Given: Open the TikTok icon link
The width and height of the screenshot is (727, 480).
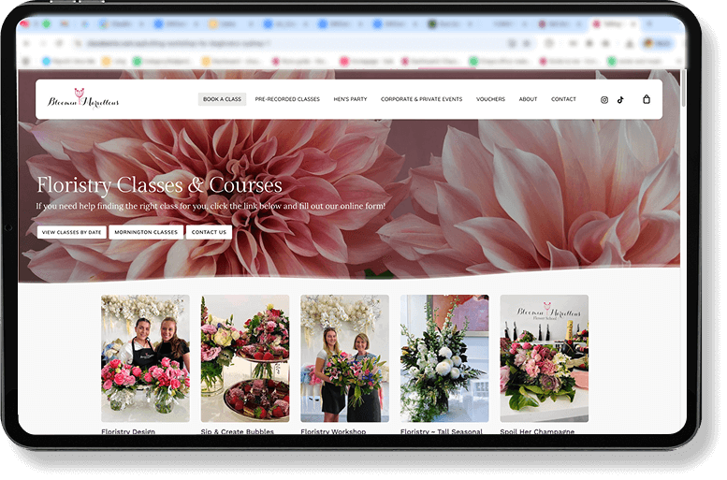Looking at the screenshot, I should point(620,99).
